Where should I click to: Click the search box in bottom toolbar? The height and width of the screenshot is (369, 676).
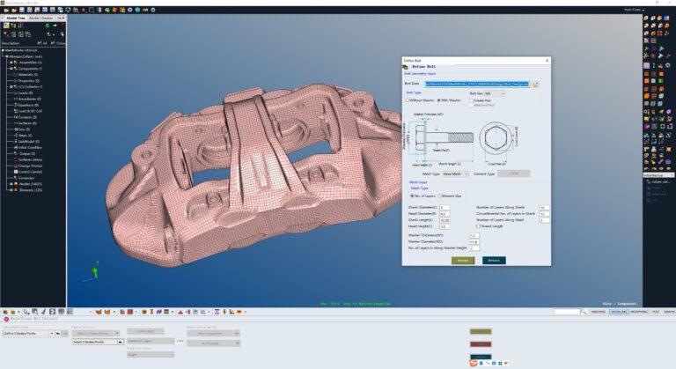(x=567, y=312)
